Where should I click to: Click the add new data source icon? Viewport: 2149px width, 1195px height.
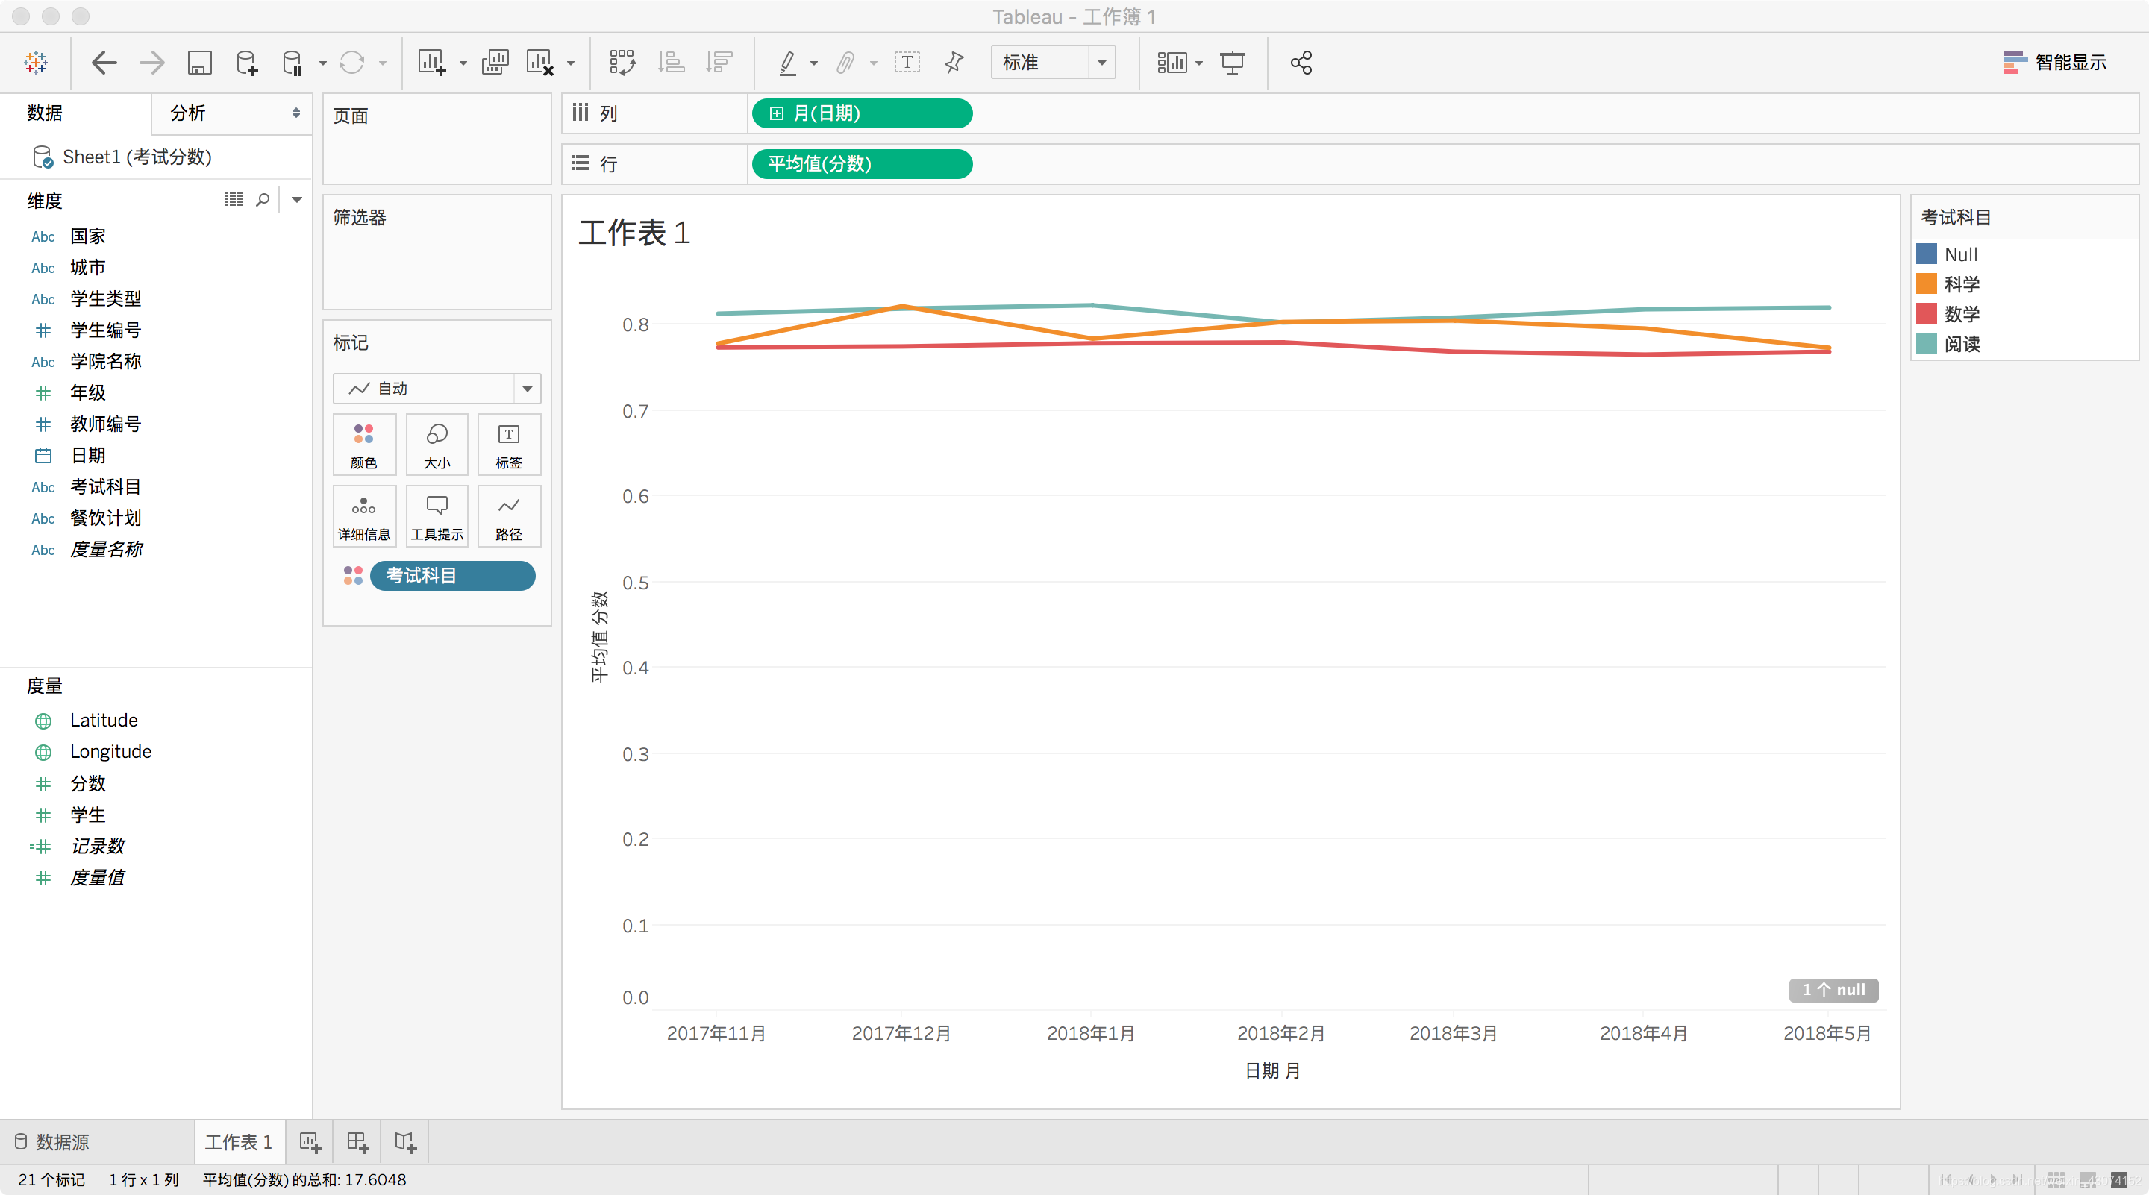(247, 63)
